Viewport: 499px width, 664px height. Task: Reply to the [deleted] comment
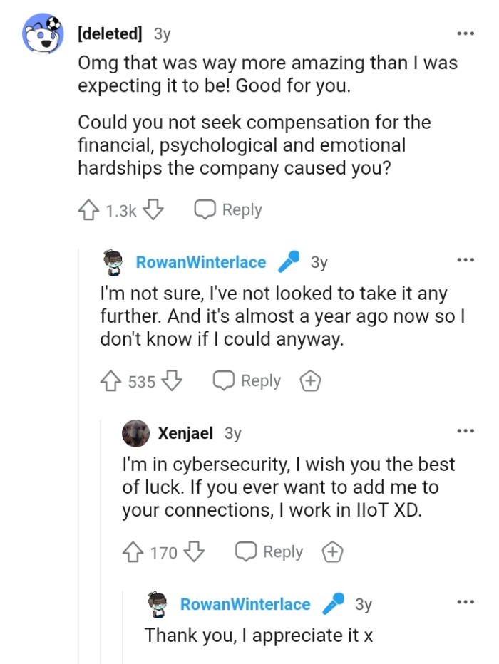coord(228,209)
